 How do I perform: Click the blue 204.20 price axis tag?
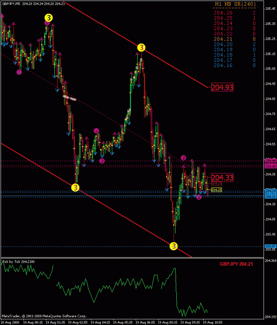coord(271,197)
